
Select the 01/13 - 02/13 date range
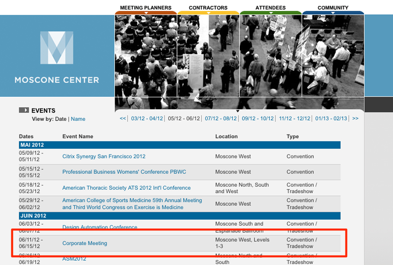331,118
